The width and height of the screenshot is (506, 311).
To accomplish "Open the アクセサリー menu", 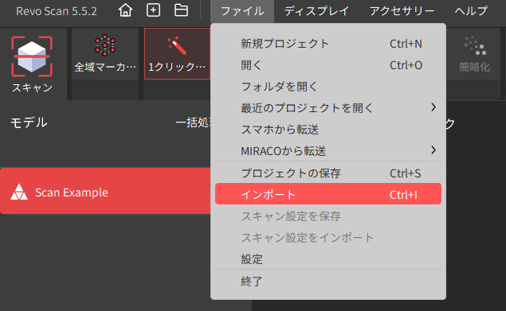I will [402, 11].
